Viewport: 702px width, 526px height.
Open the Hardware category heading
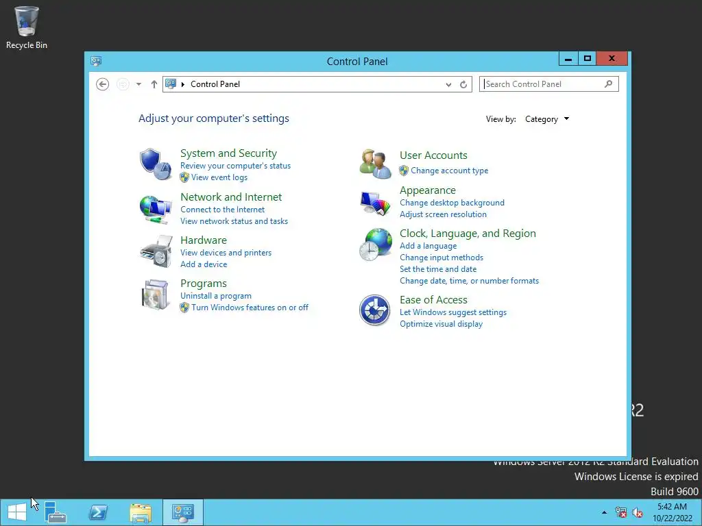(x=203, y=240)
